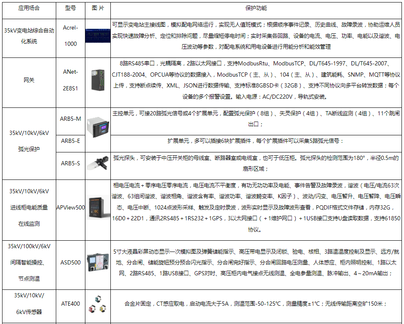The height and width of the screenshot is (324, 404).
Task: Open the ANet-2E8S1 gateway device photo
Action: tap(98, 80)
